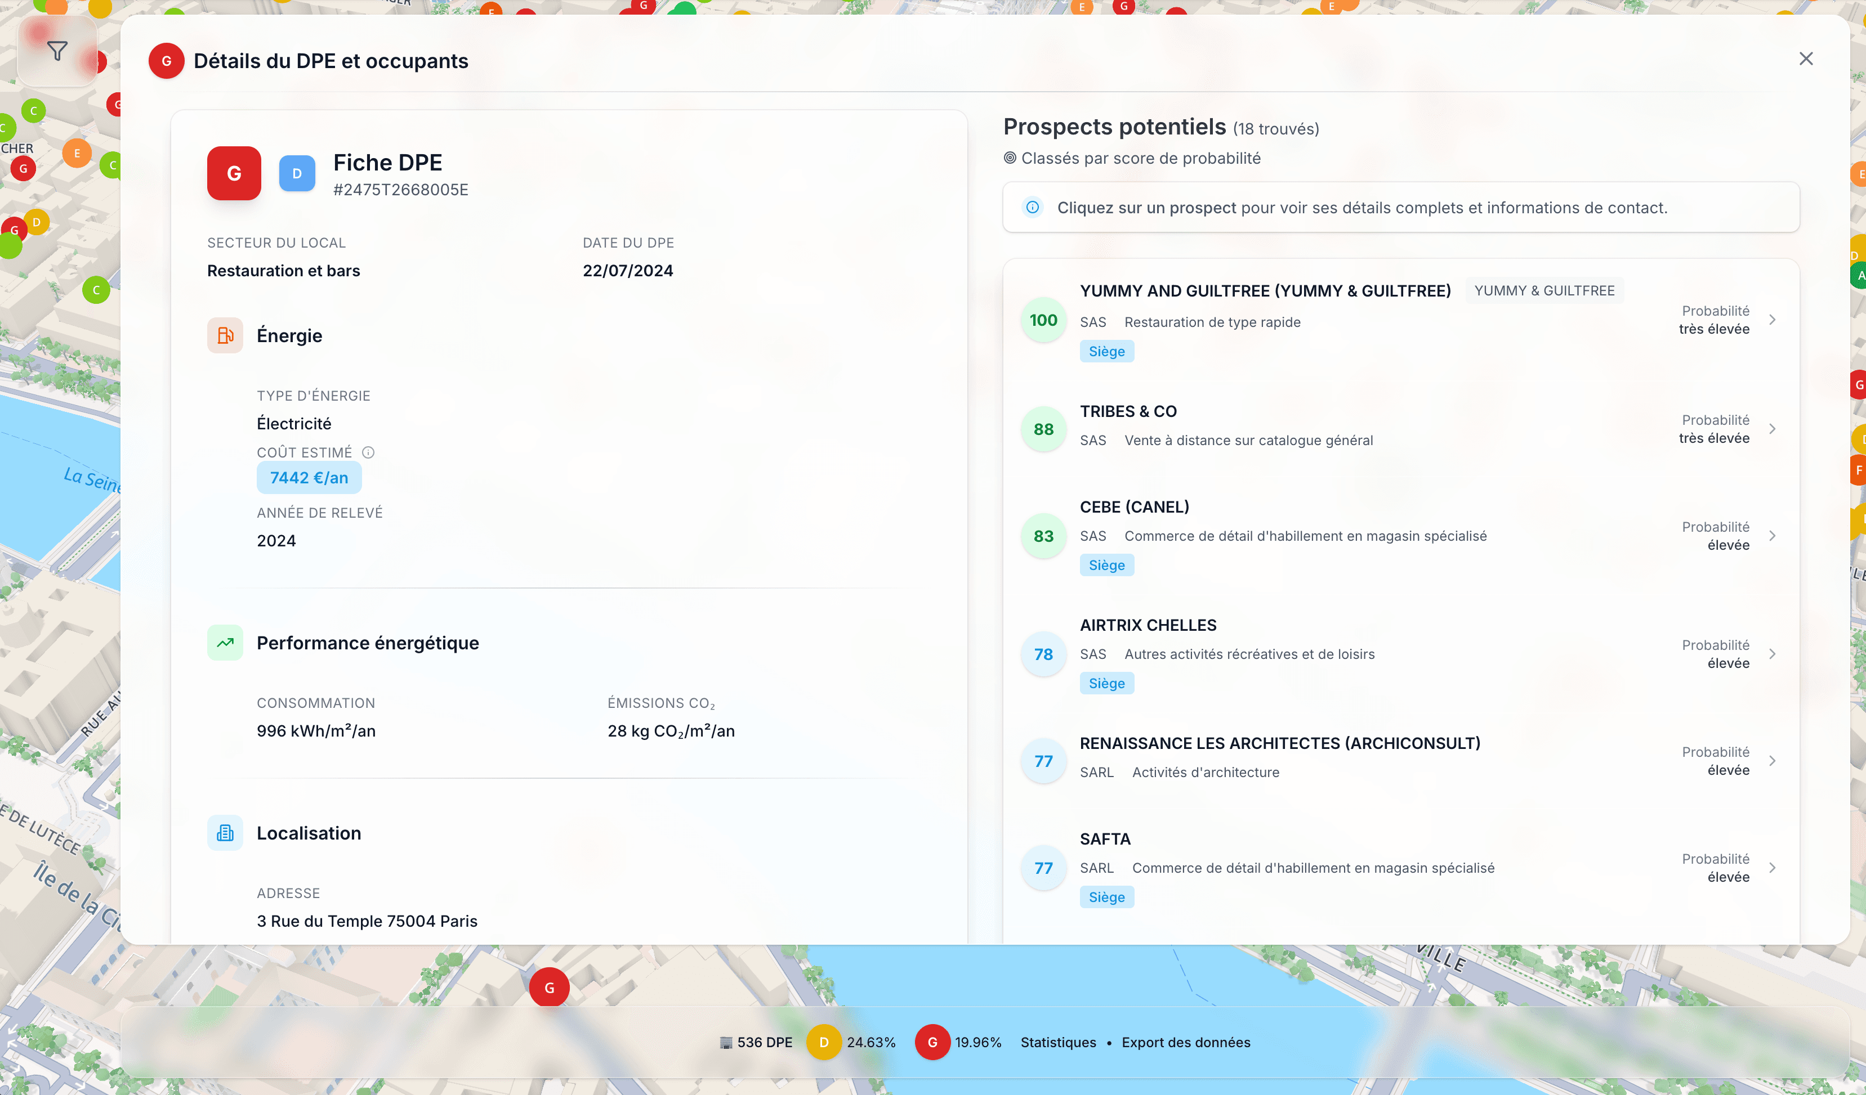Click the Performance énergétique trend icon
Image resolution: width=1866 pixels, height=1095 pixels.
[x=225, y=643]
